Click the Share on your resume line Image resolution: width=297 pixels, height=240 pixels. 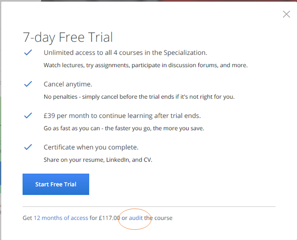point(98,160)
